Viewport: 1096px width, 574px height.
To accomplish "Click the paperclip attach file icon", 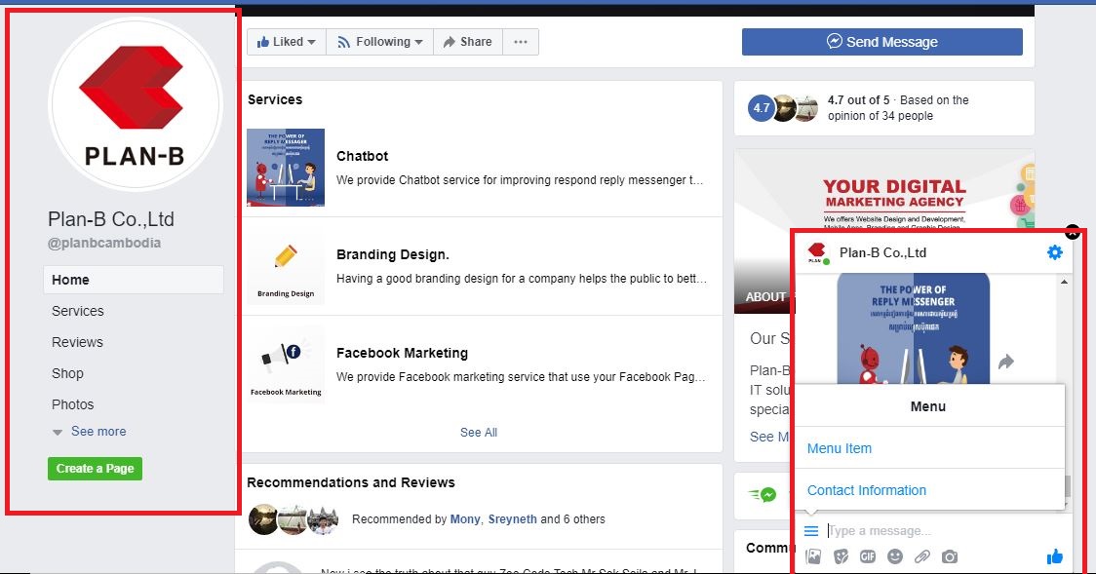I will (x=922, y=557).
